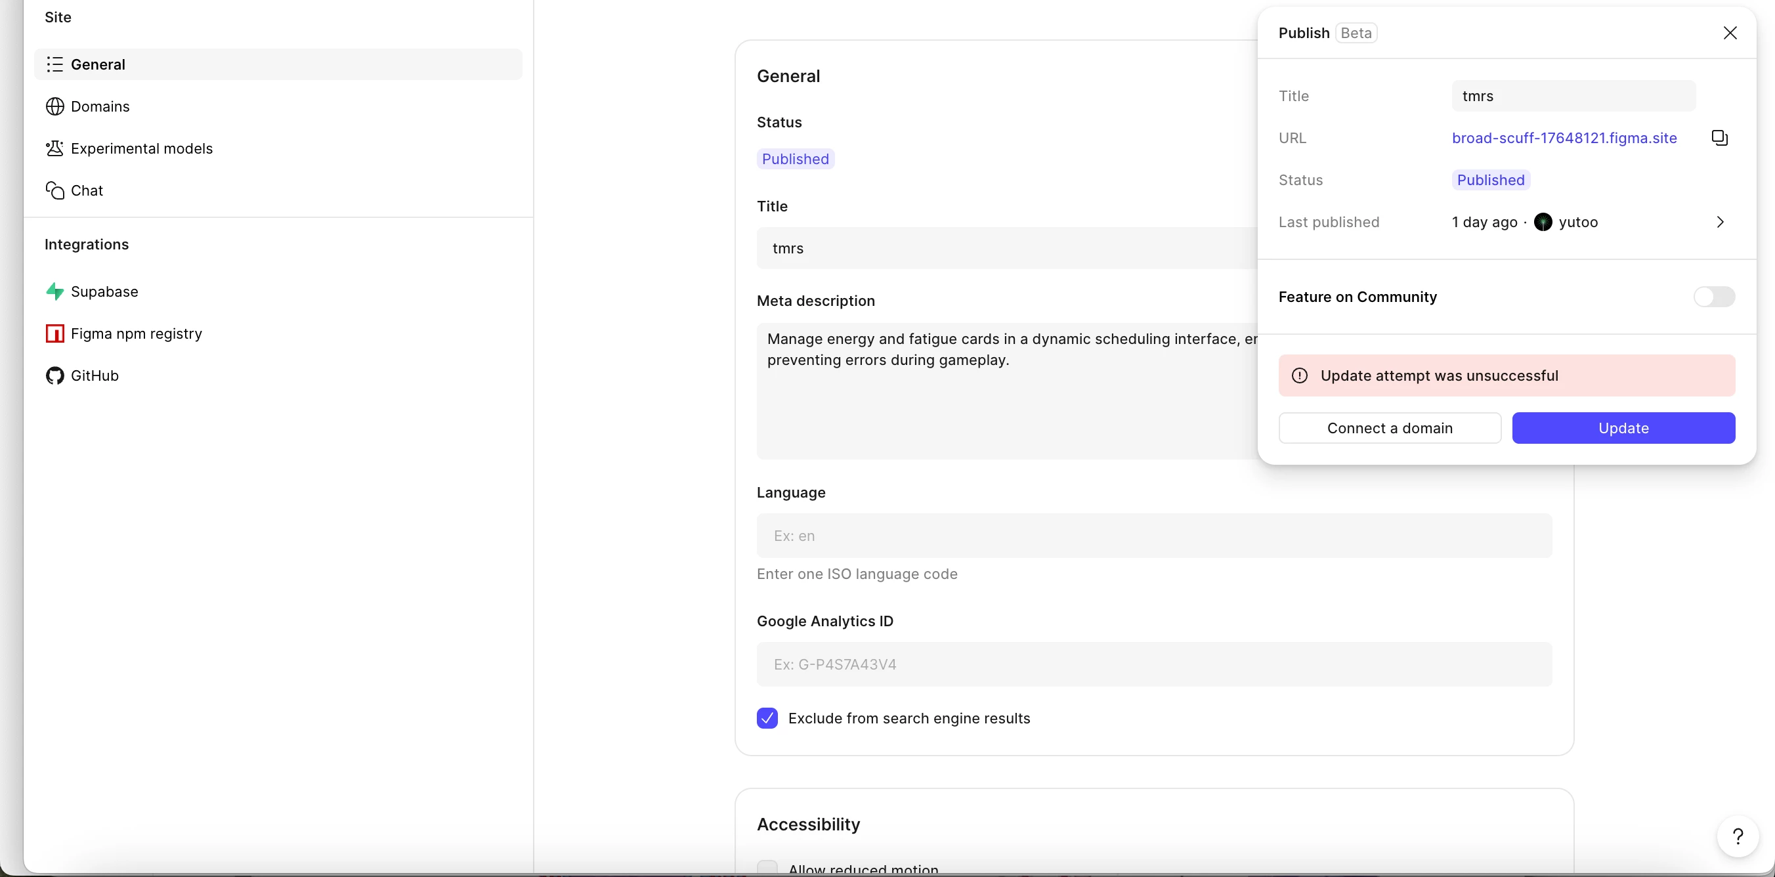The width and height of the screenshot is (1775, 877).
Task: Close the Publish panel
Action: (x=1730, y=33)
